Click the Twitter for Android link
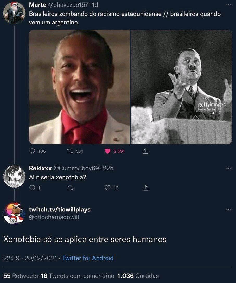The height and width of the screenshot is (283, 236). click(88, 258)
